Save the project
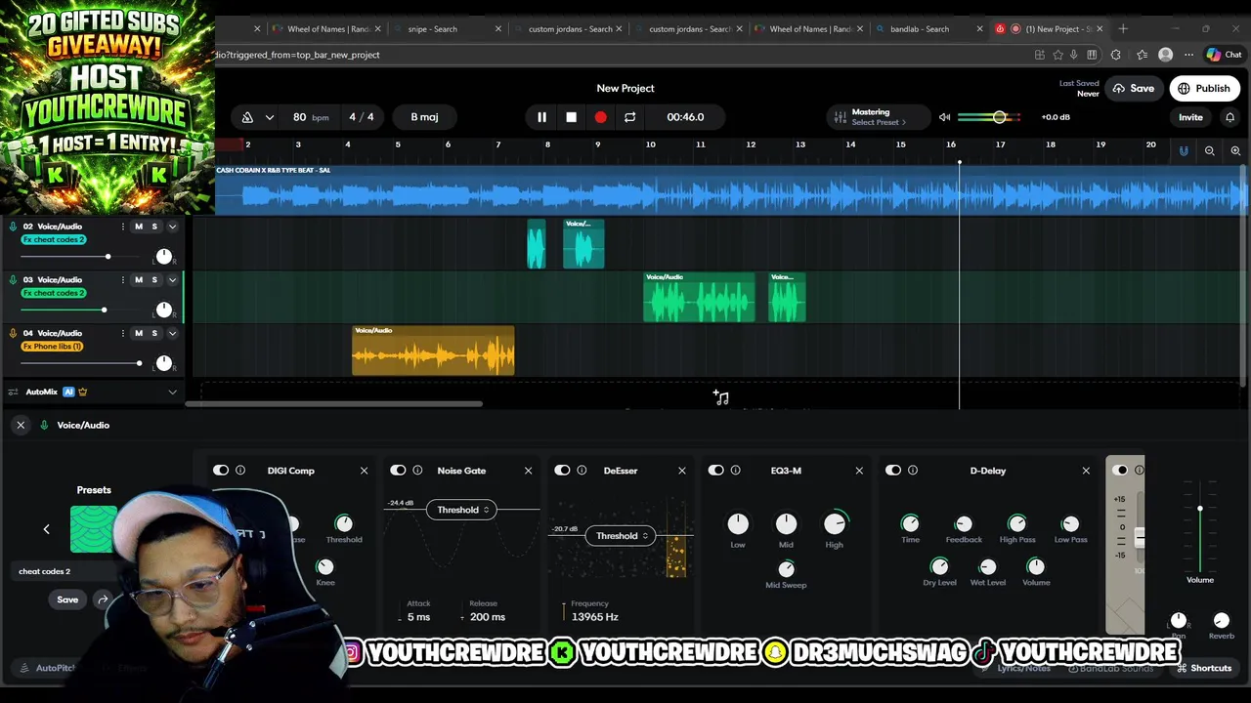Screen dimensions: 1251x703 click(x=1133, y=89)
